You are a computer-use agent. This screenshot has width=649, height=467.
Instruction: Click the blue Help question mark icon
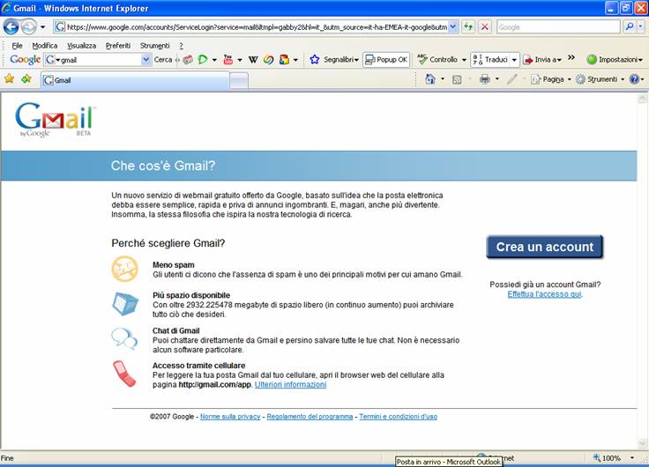[634, 79]
